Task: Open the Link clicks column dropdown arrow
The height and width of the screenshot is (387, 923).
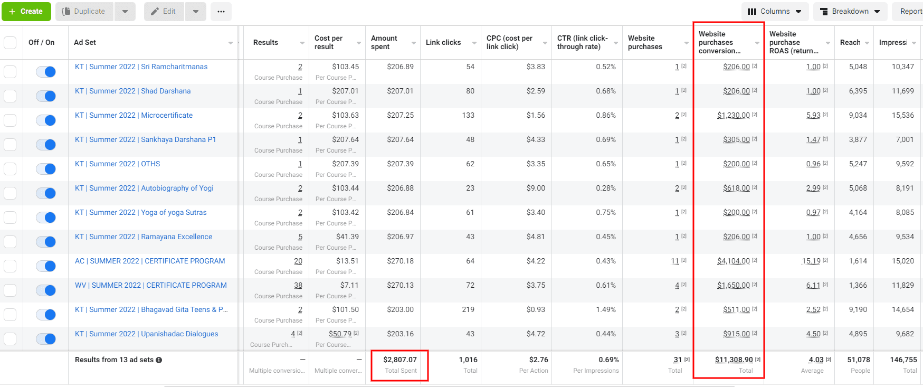Action: click(474, 43)
